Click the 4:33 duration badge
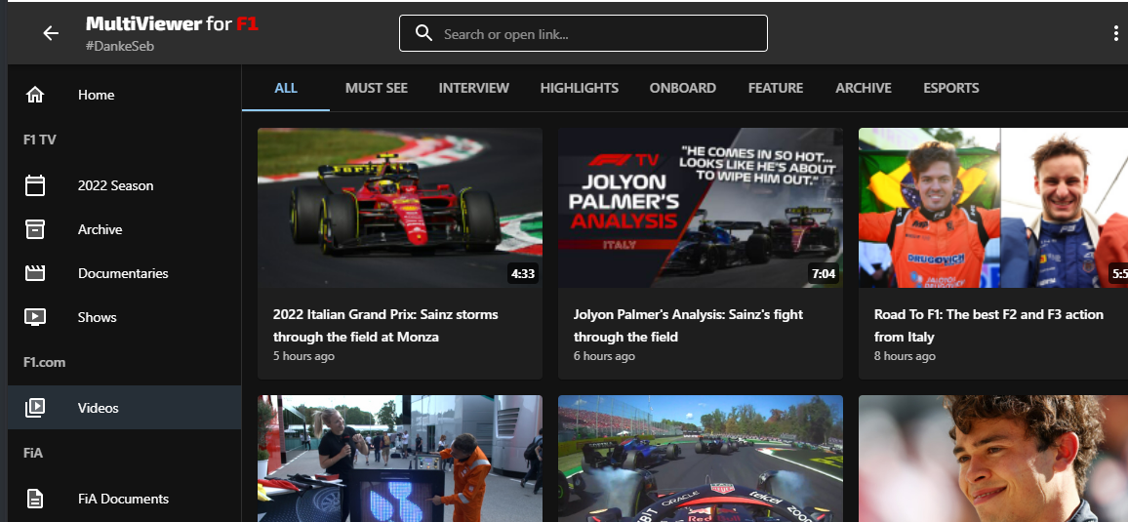 (523, 274)
